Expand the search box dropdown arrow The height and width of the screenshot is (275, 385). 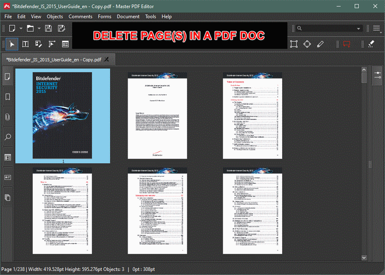(358, 29)
